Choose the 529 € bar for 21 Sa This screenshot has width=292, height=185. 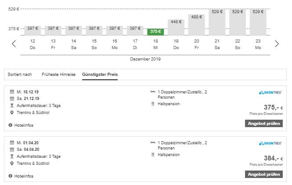(217, 22)
